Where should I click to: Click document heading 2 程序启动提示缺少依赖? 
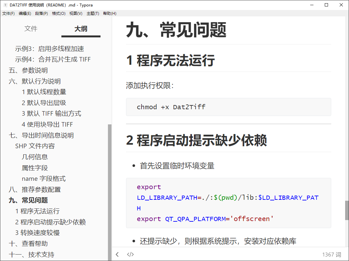click(x=196, y=140)
